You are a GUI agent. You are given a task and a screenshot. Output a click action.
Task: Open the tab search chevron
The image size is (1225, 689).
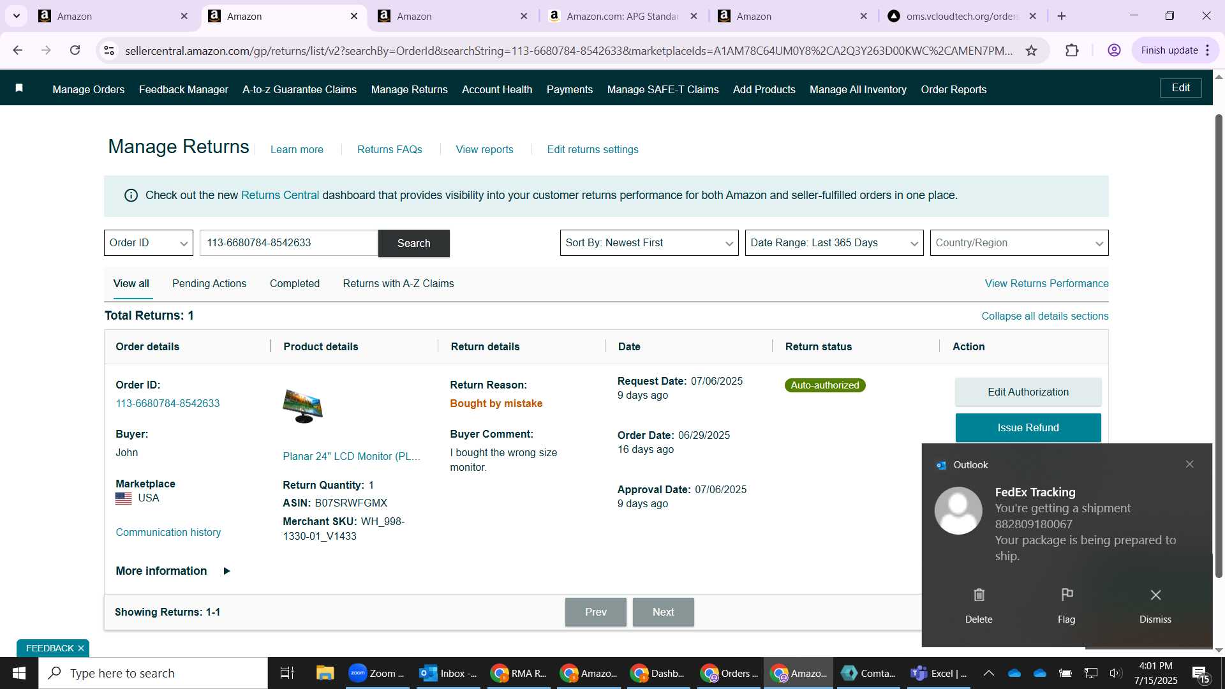[17, 16]
